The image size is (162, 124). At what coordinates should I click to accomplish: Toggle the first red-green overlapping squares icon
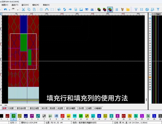[x=99, y=10]
